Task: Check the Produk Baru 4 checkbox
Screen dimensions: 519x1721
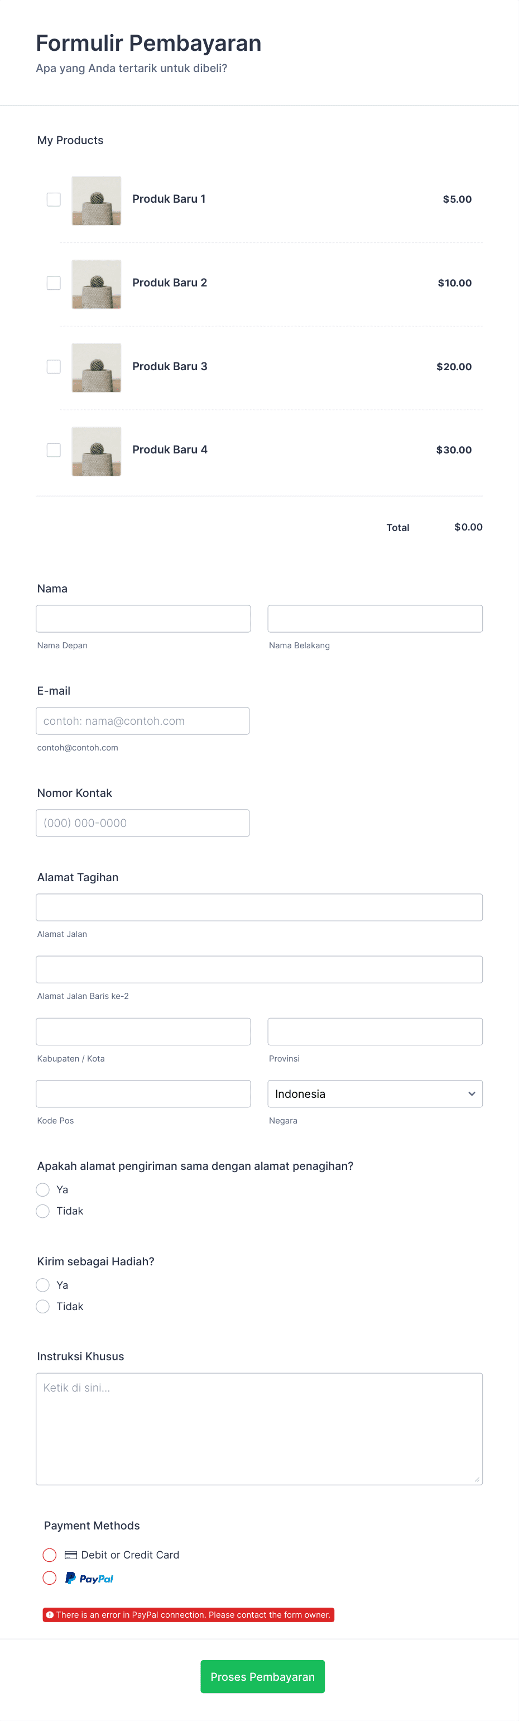Action: click(54, 450)
